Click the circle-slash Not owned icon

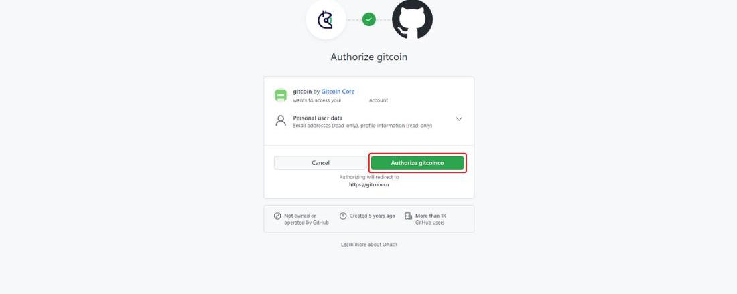(277, 216)
